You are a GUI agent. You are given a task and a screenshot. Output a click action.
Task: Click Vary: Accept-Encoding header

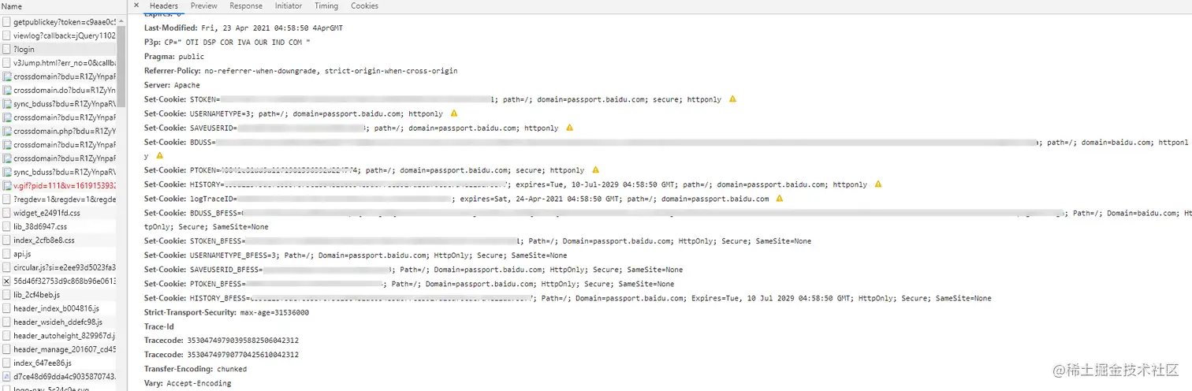[x=188, y=383]
